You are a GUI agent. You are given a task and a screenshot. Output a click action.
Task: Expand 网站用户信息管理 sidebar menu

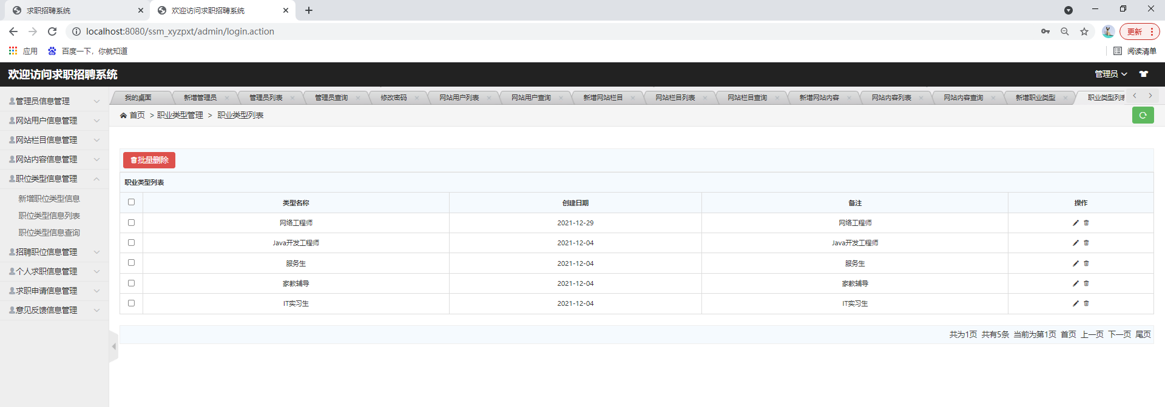(55, 121)
